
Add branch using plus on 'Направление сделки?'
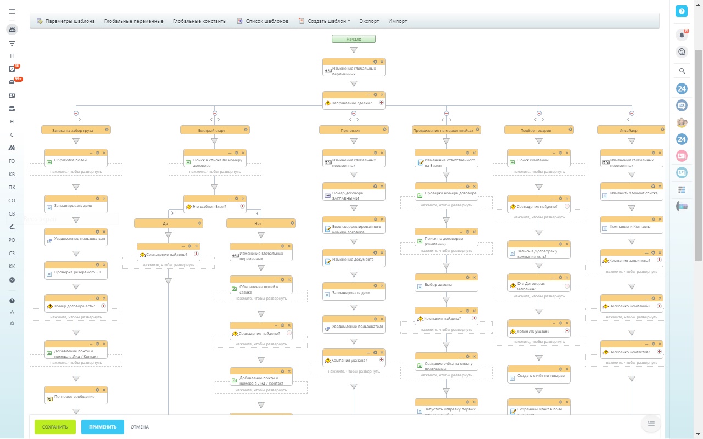tap(381, 103)
